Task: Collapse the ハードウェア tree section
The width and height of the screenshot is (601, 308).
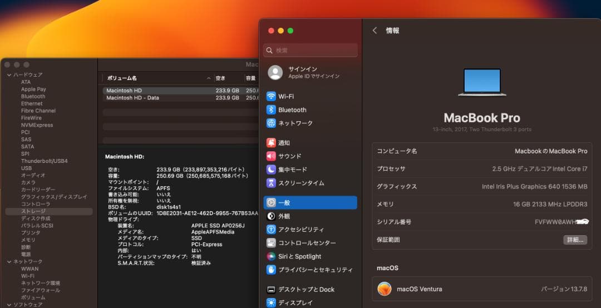Action: click(9, 74)
